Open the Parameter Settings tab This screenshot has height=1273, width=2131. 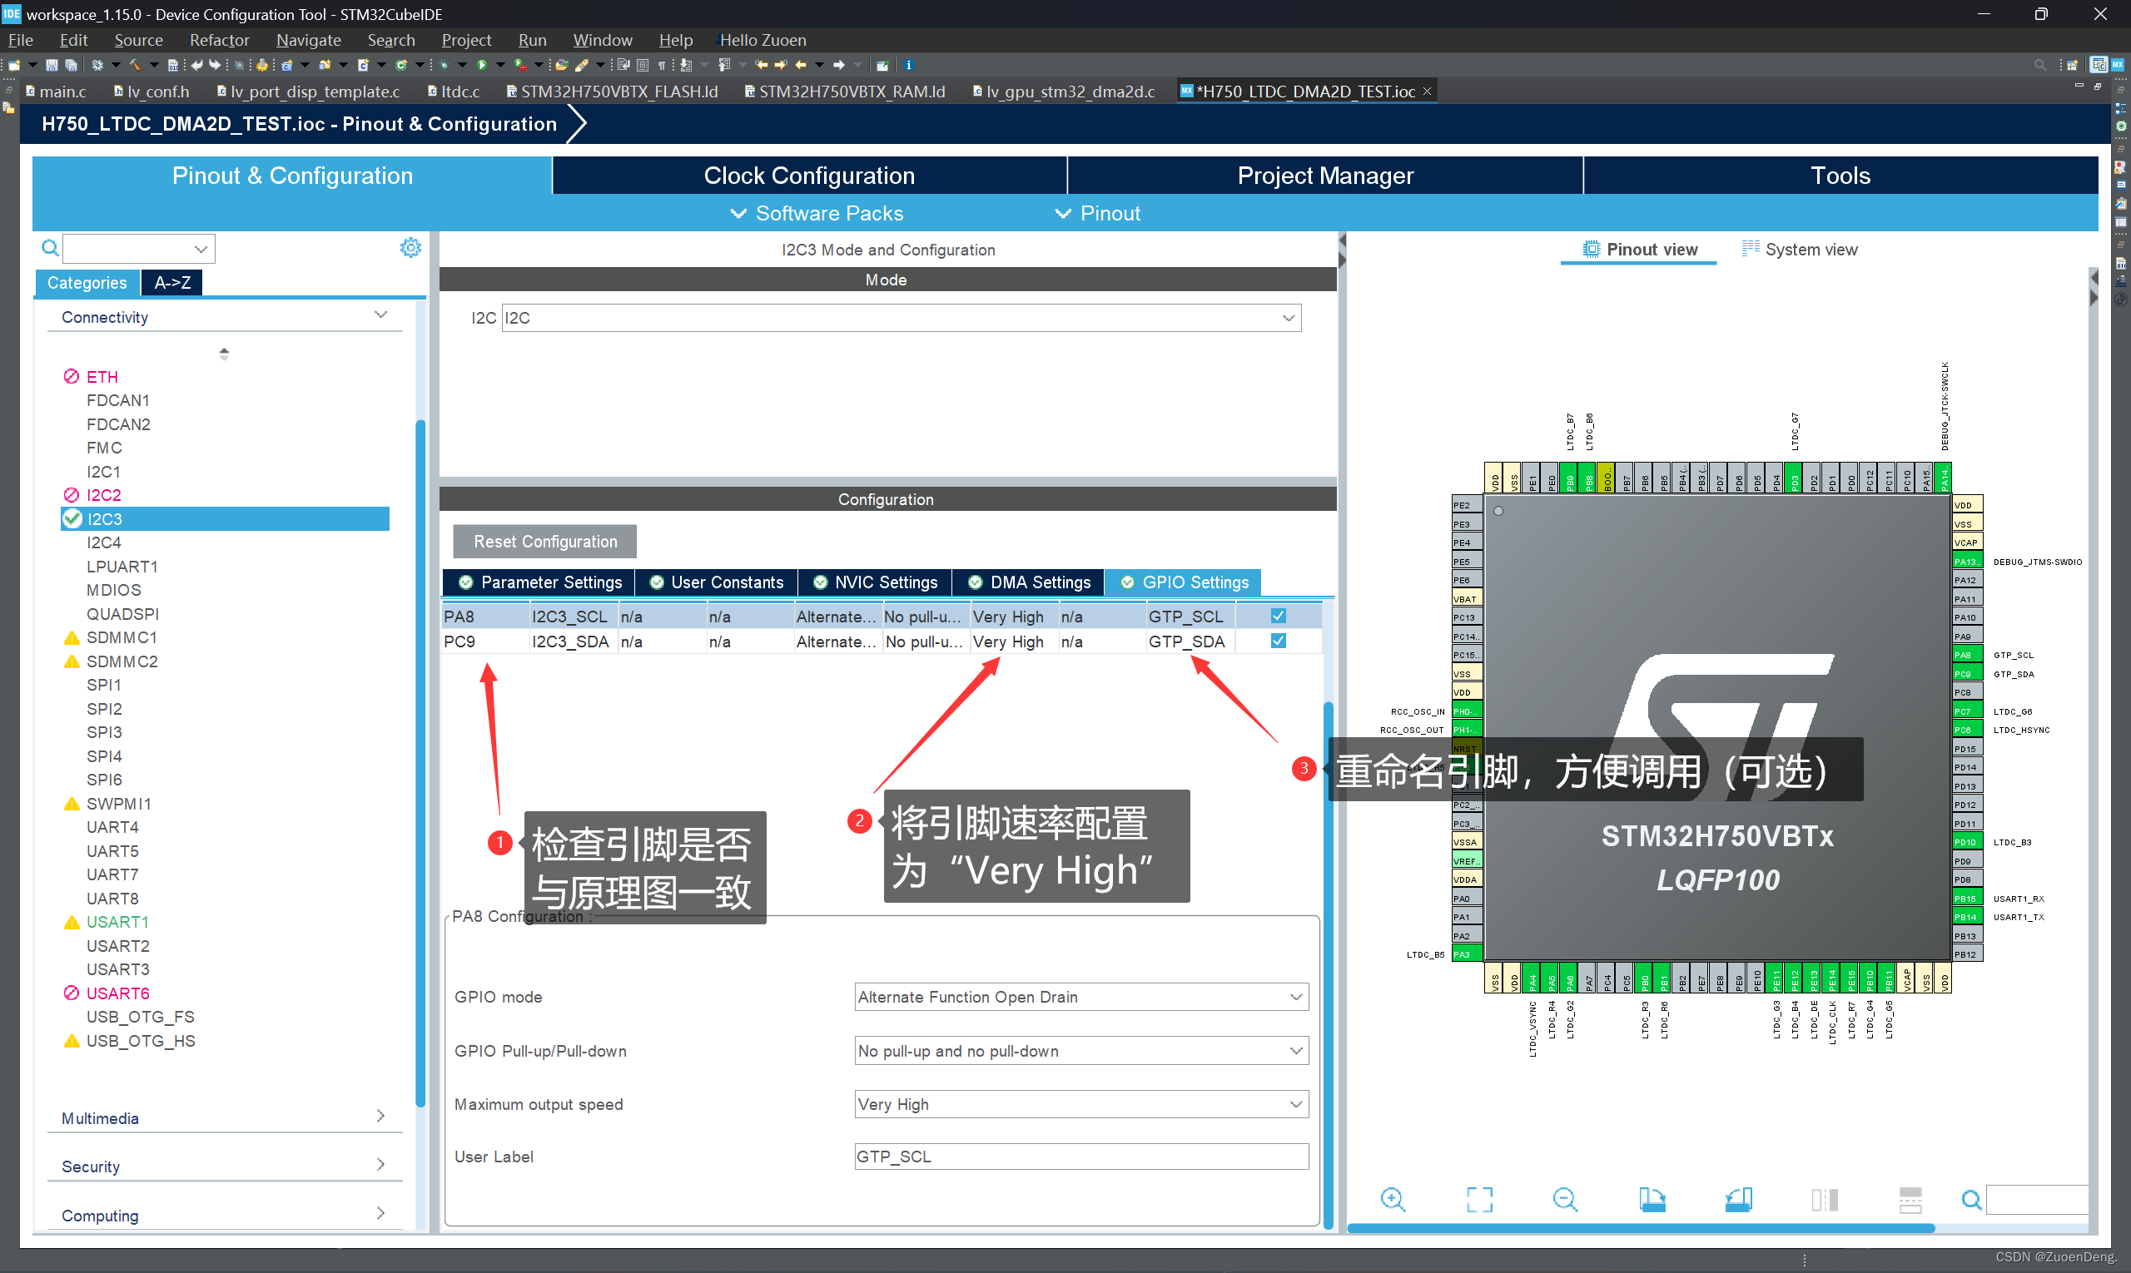pos(540,582)
